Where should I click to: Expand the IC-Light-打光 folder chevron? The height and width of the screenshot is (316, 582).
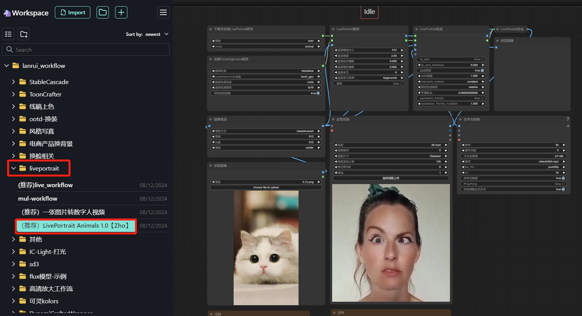[13, 252]
